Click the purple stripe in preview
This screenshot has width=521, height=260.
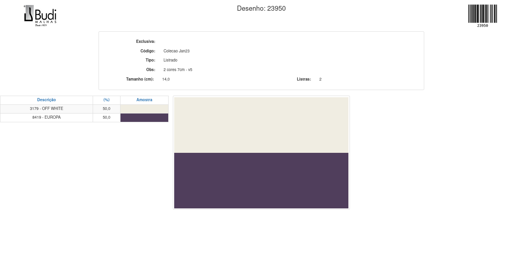(261, 181)
